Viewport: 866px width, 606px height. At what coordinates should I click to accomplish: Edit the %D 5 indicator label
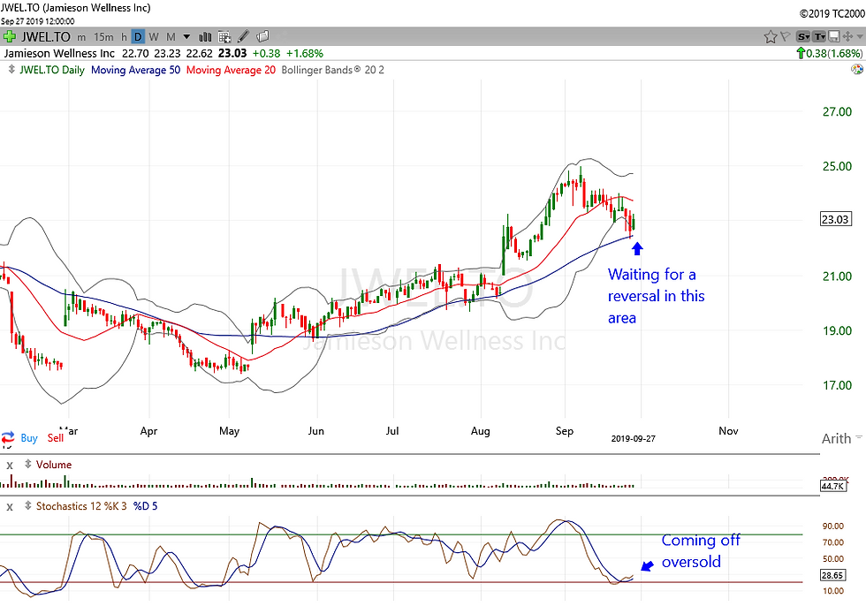145,505
